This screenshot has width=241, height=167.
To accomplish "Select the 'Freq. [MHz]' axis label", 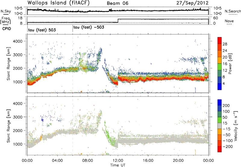I will (6, 20).
